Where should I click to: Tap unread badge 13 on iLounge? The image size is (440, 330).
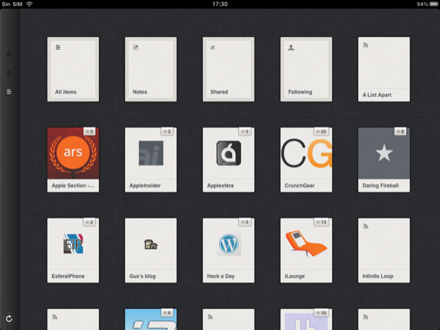click(x=322, y=222)
